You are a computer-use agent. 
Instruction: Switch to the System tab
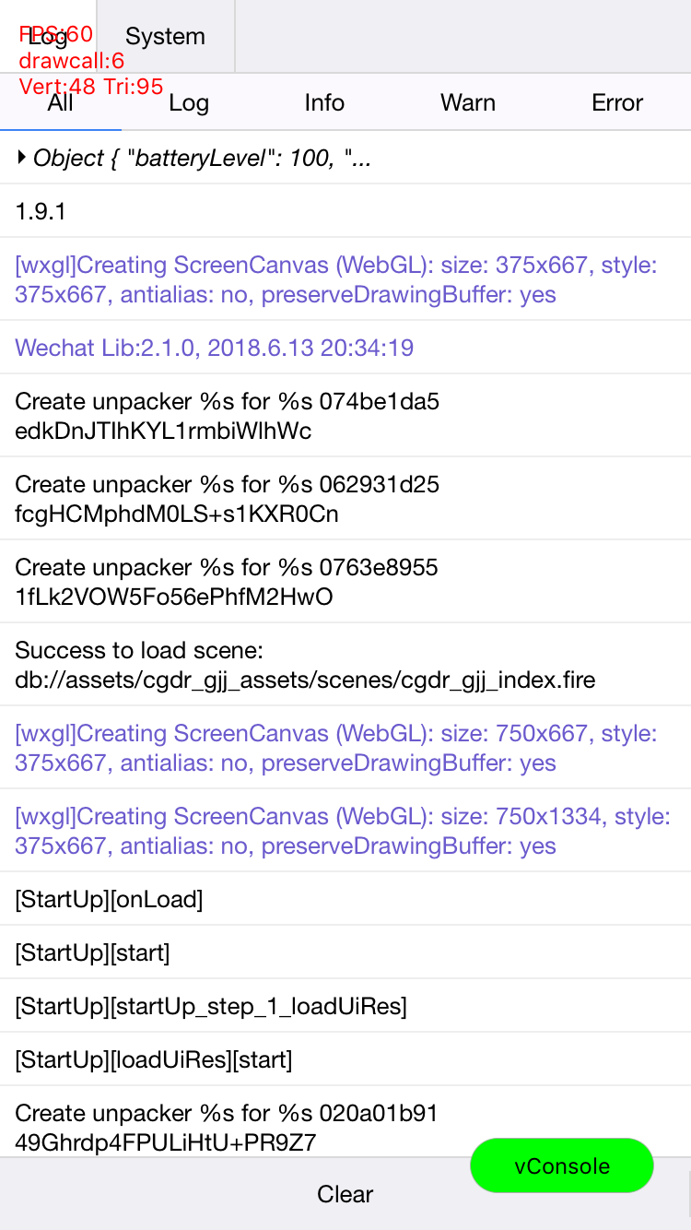point(165,37)
